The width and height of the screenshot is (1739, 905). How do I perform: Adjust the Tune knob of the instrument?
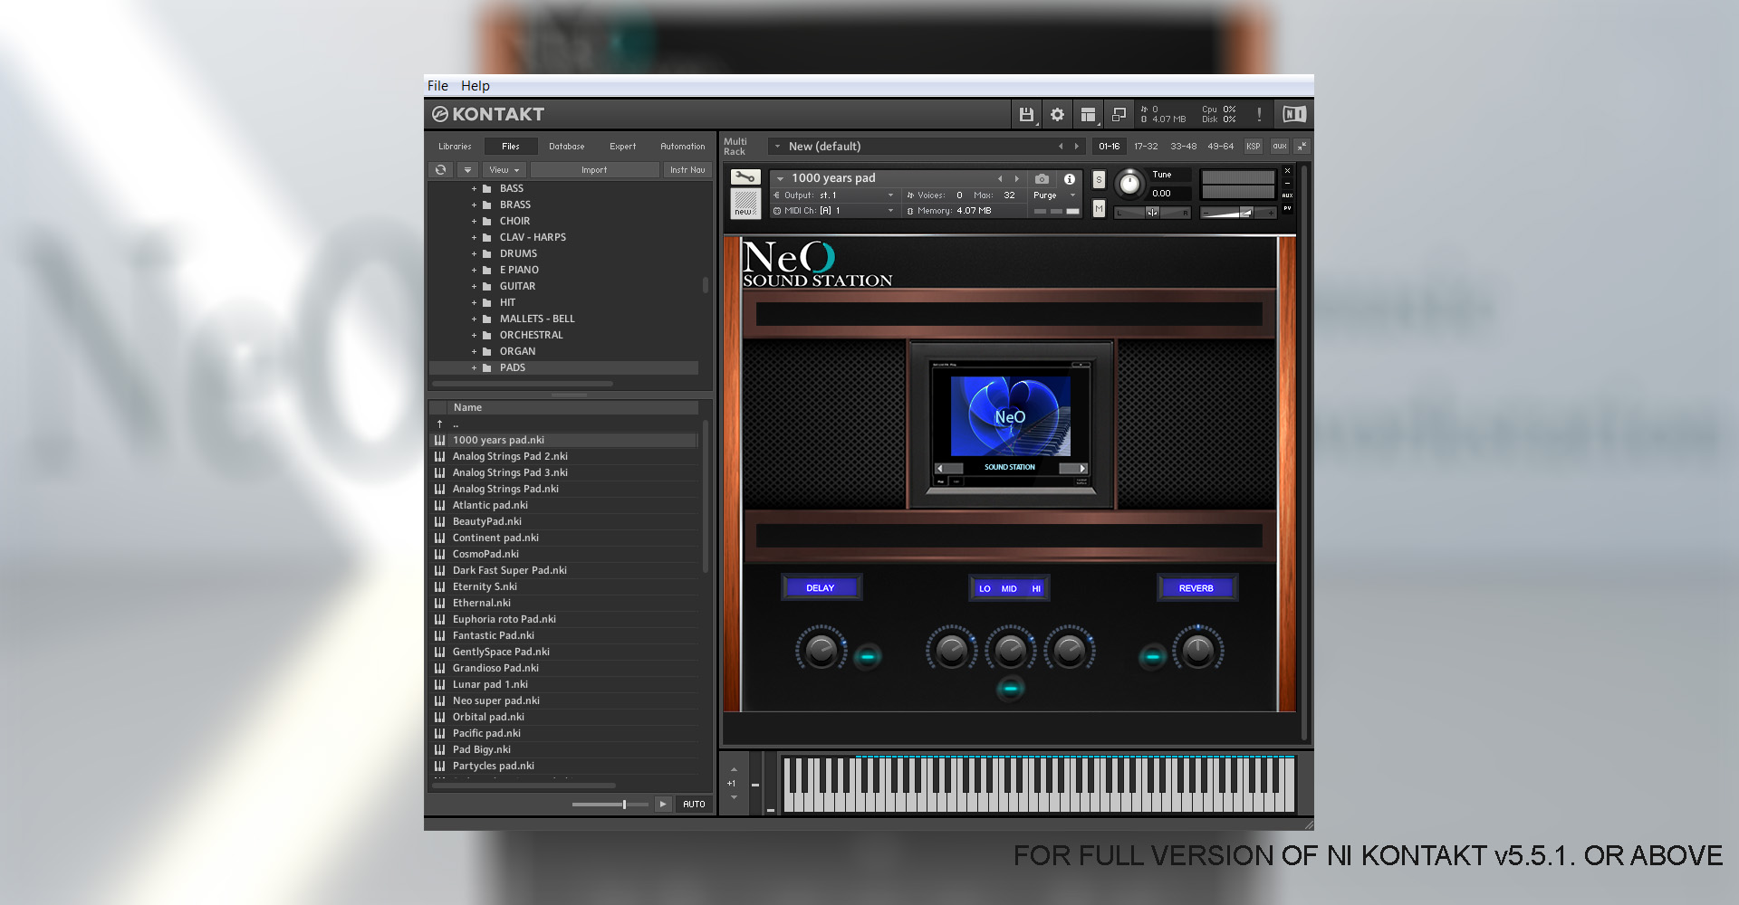point(1130,185)
